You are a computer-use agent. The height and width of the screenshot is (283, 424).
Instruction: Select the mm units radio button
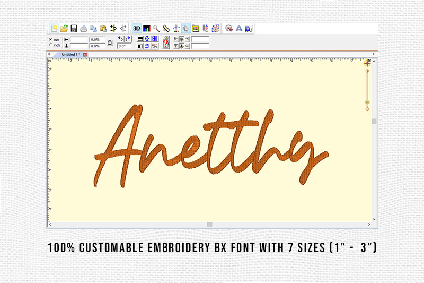point(50,39)
